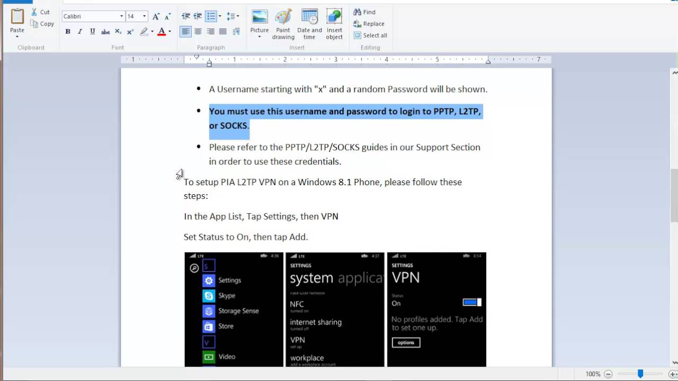Open the Replace dialog
The width and height of the screenshot is (678, 381).
pyautogui.click(x=369, y=24)
